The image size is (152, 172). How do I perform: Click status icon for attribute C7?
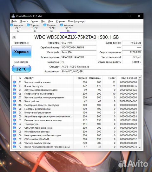tap(14, 139)
